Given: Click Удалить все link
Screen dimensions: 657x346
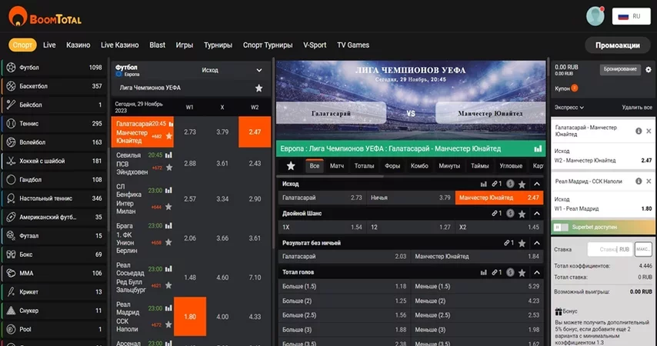Looking at the screenshot, I should [637, 107].
